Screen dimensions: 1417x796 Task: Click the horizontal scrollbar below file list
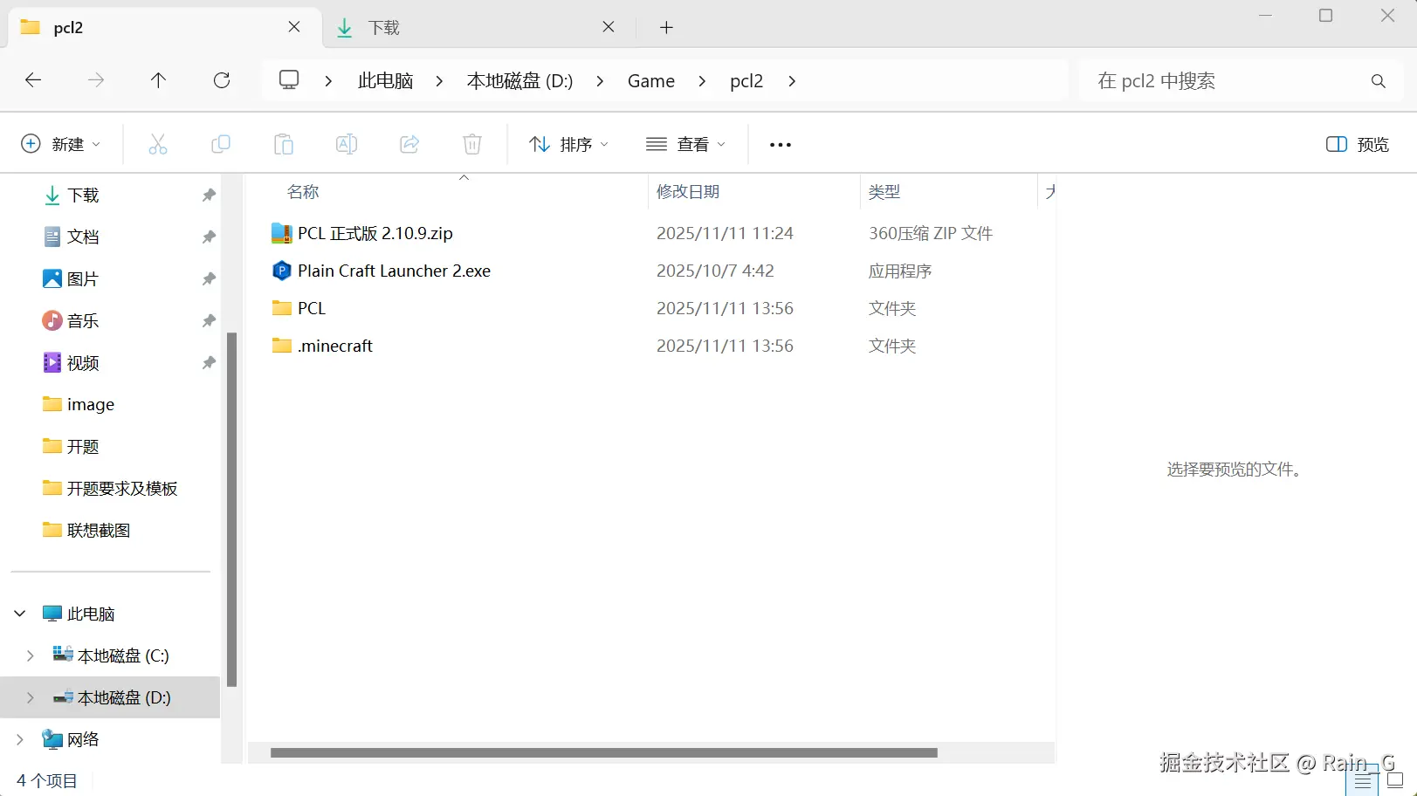pos(604,752)
